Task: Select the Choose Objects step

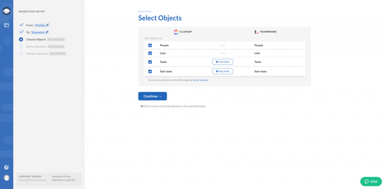Action: [x=36, y=40]
